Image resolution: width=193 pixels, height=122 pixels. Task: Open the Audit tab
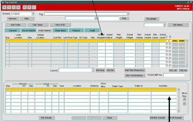(92, 30)
